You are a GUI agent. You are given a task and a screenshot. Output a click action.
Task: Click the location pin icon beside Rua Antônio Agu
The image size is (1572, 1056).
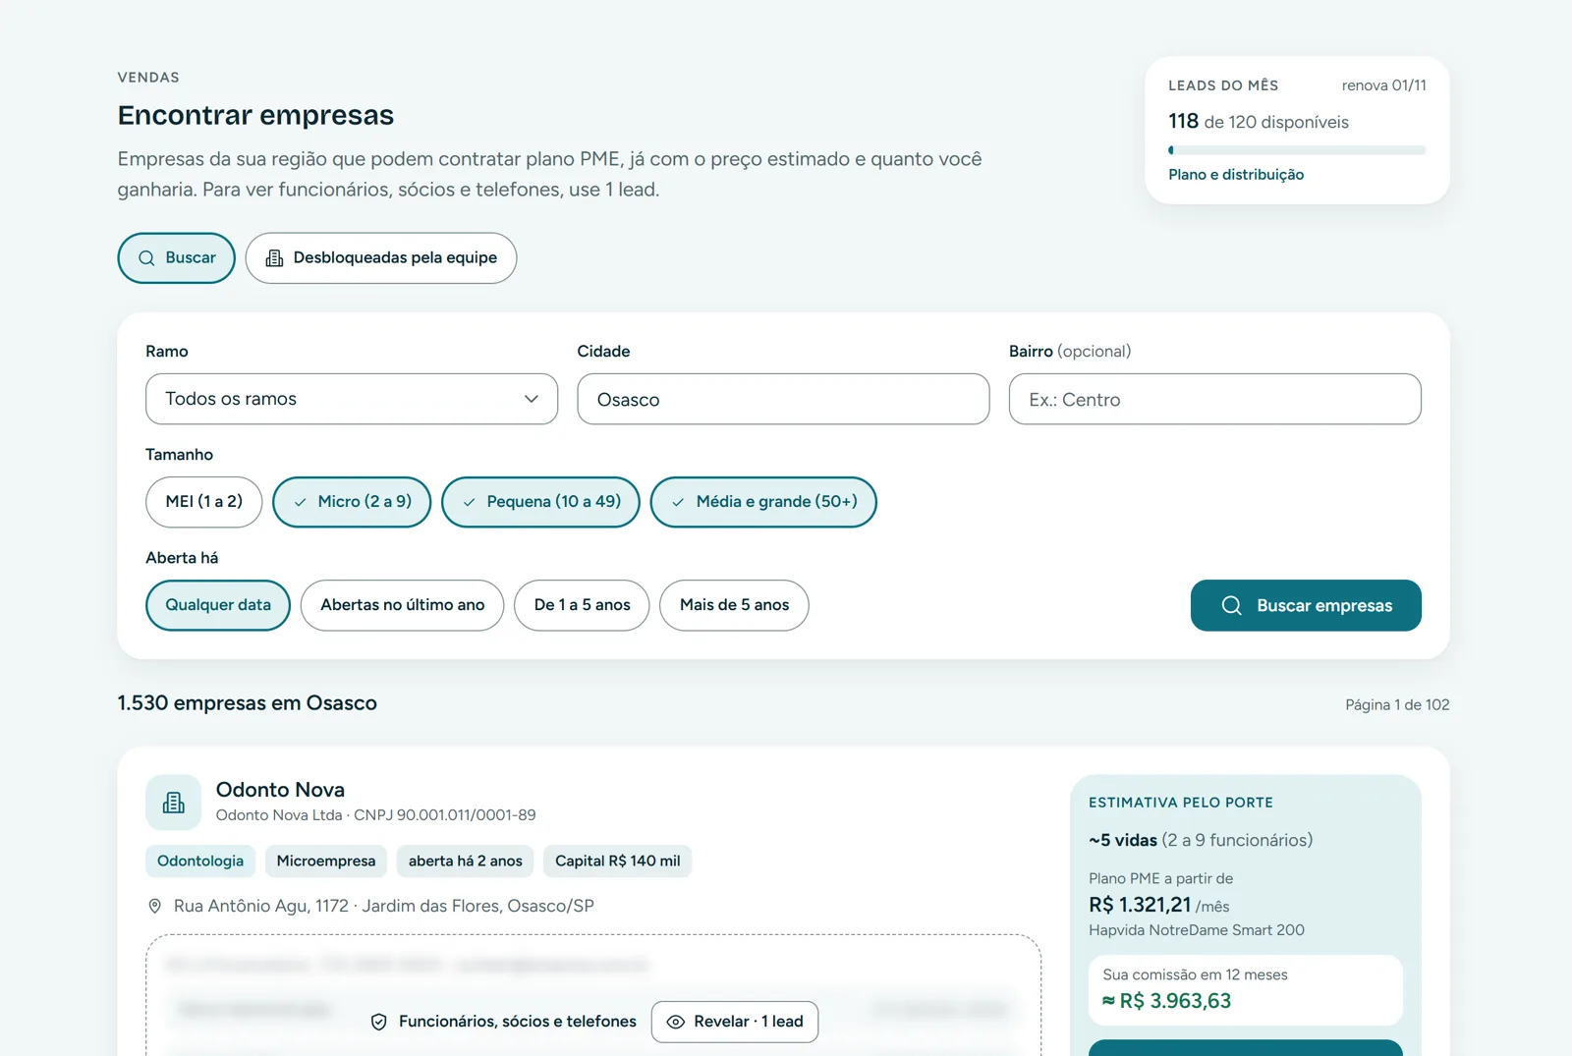click(154, 906)
